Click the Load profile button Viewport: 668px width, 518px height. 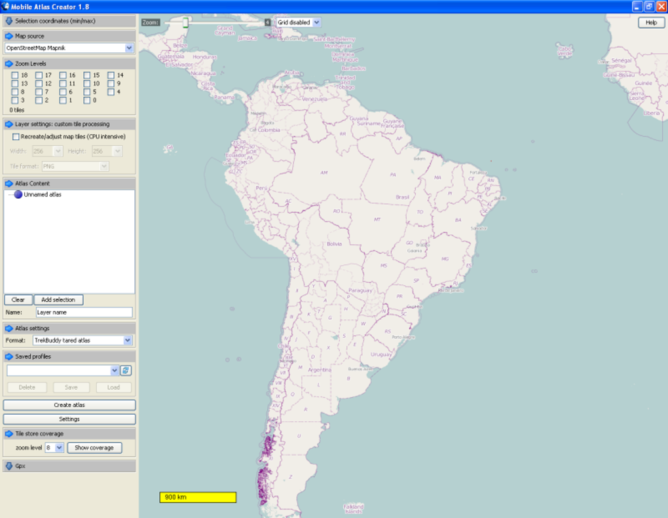(x=113, y=387)
